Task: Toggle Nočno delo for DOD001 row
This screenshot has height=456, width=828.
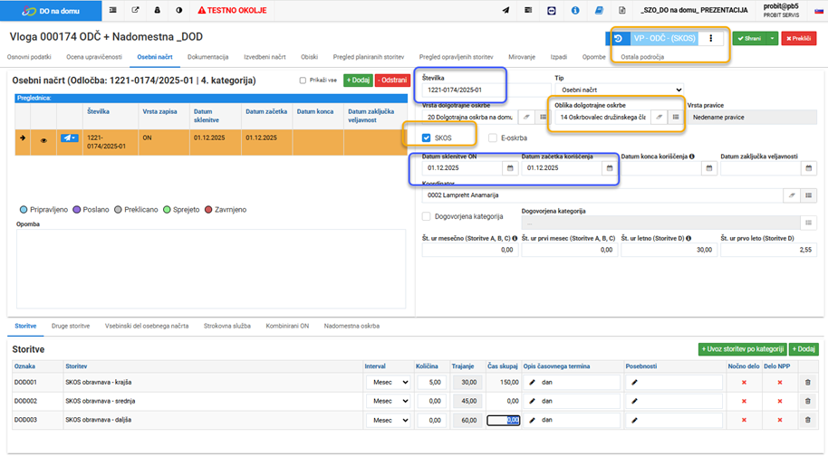Action: 744,383
